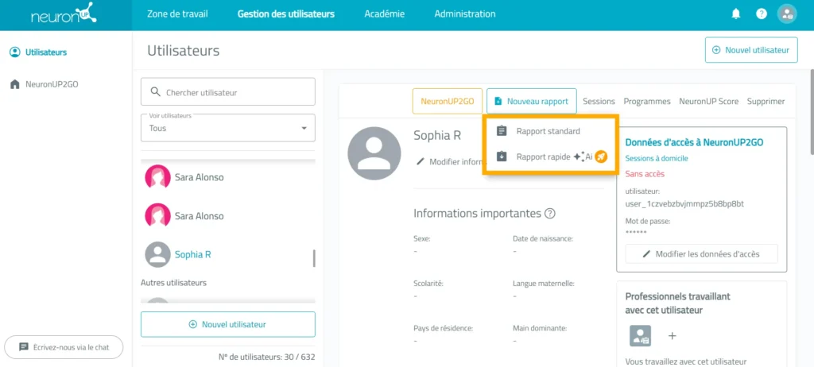
Task: Click the pencil icon in Modifier les données d'accès
Action: pyautogui.click(x=646, y=254)
